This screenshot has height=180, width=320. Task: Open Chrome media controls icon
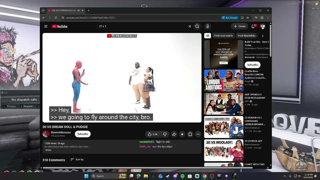[x=256, y=18]
